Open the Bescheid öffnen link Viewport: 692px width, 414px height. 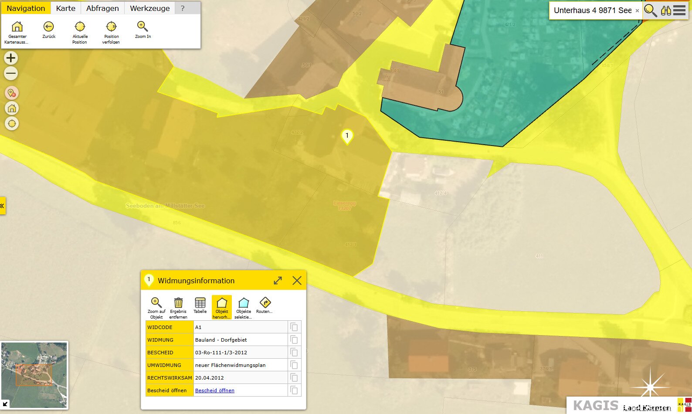point(214,390)
